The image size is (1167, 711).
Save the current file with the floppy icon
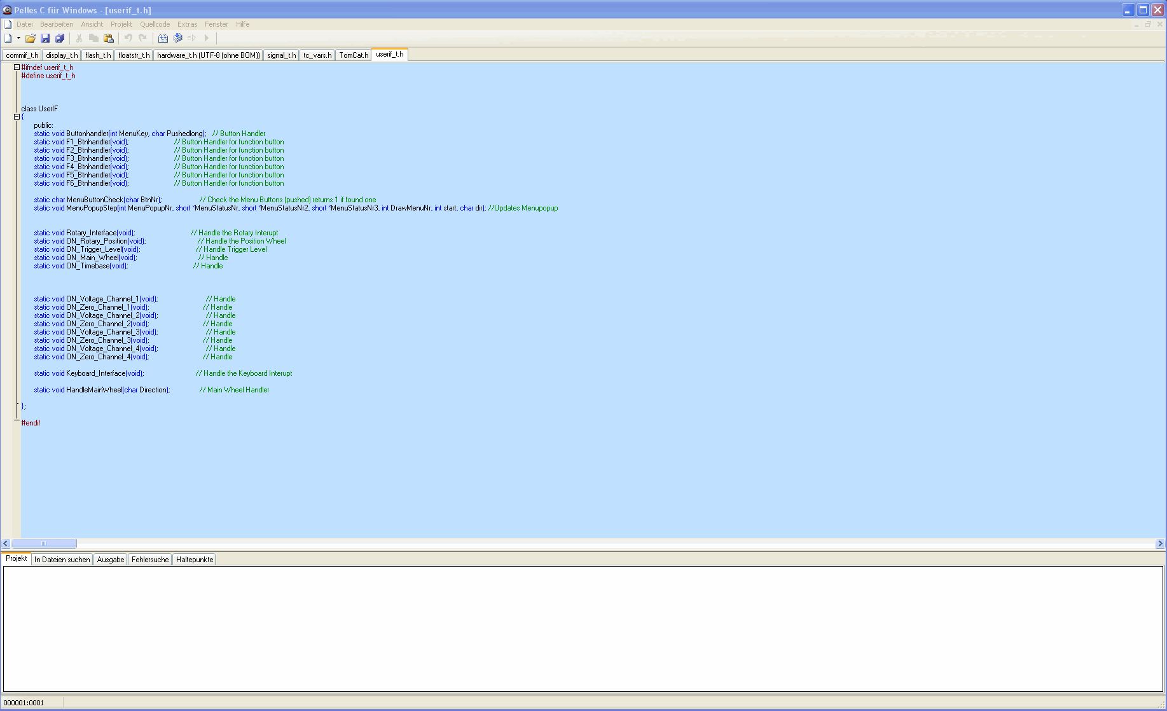coord(45,38)
